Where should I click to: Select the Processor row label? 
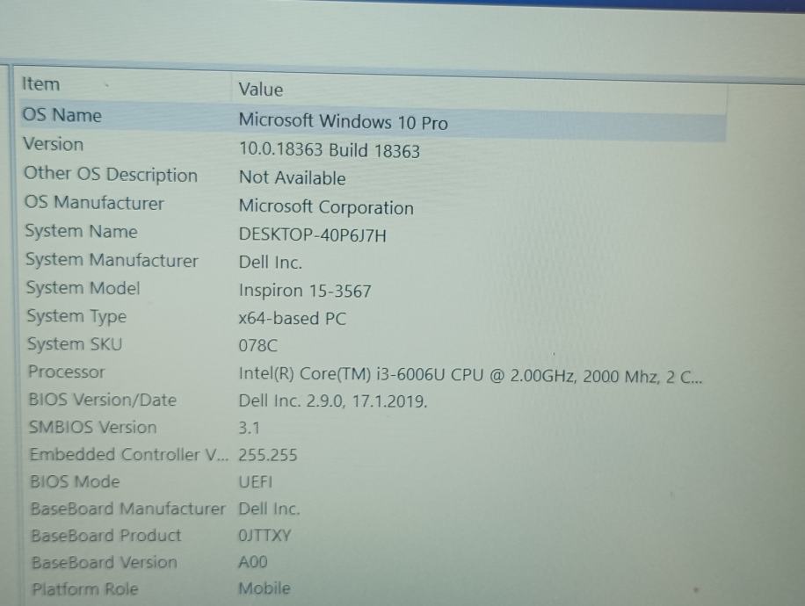tap(66, 372)
